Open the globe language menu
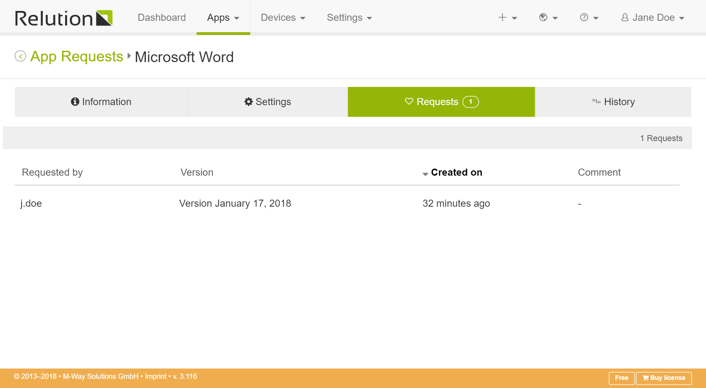Screen dimensions: 706x388 pos(548,18)
